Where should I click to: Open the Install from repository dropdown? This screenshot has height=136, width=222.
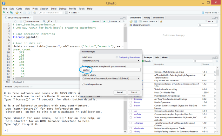[111, 61]
